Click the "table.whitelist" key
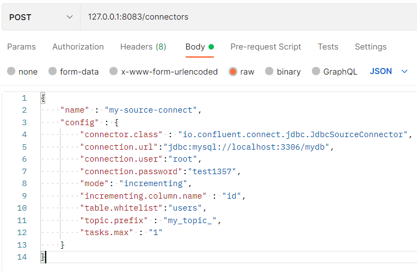 tap(121, 208)
